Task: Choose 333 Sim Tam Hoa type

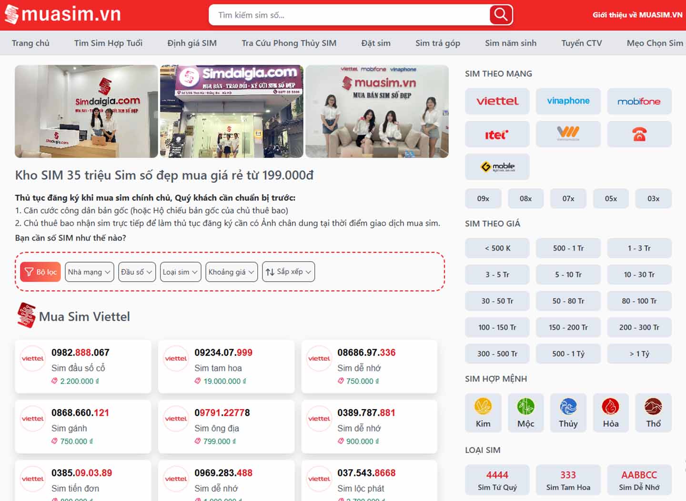Action: (568, 480)
